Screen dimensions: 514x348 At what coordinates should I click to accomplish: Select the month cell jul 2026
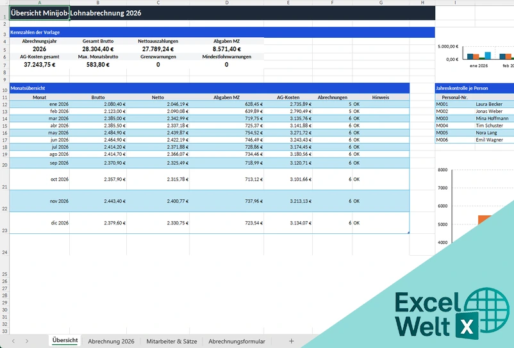click(x=39, y=147)
